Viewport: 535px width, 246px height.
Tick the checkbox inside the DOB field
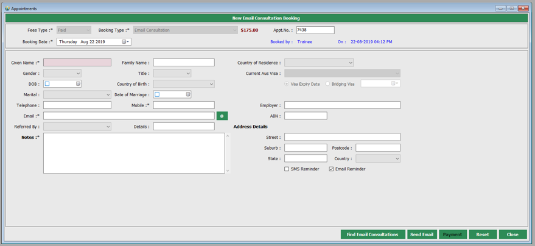point(47,84)
